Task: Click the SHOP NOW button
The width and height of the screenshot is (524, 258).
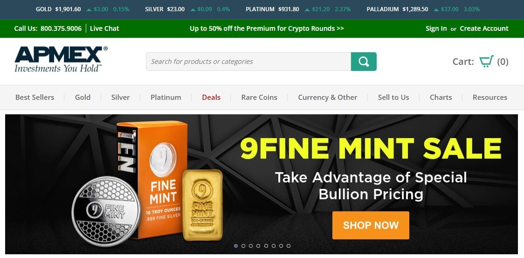Action: (371, 225)
